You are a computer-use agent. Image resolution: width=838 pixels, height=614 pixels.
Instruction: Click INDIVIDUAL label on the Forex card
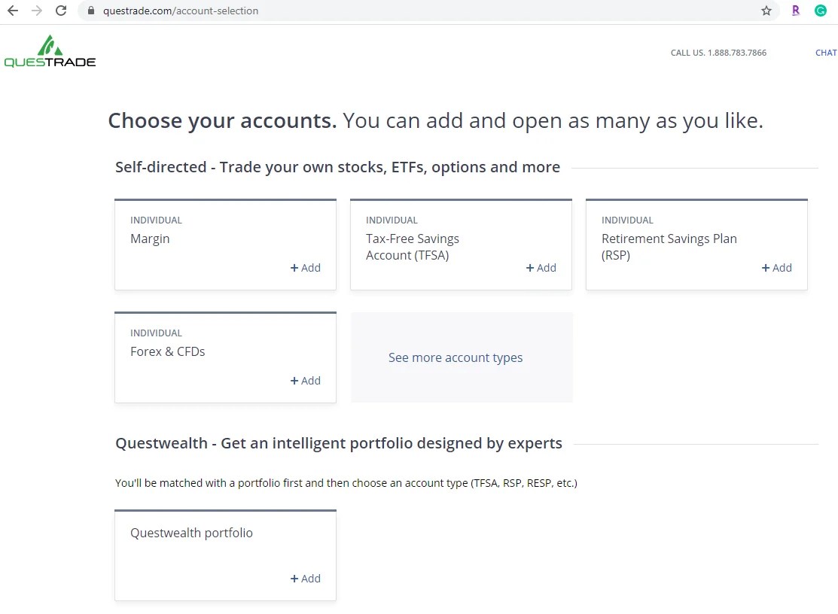[x=156, y=333]
